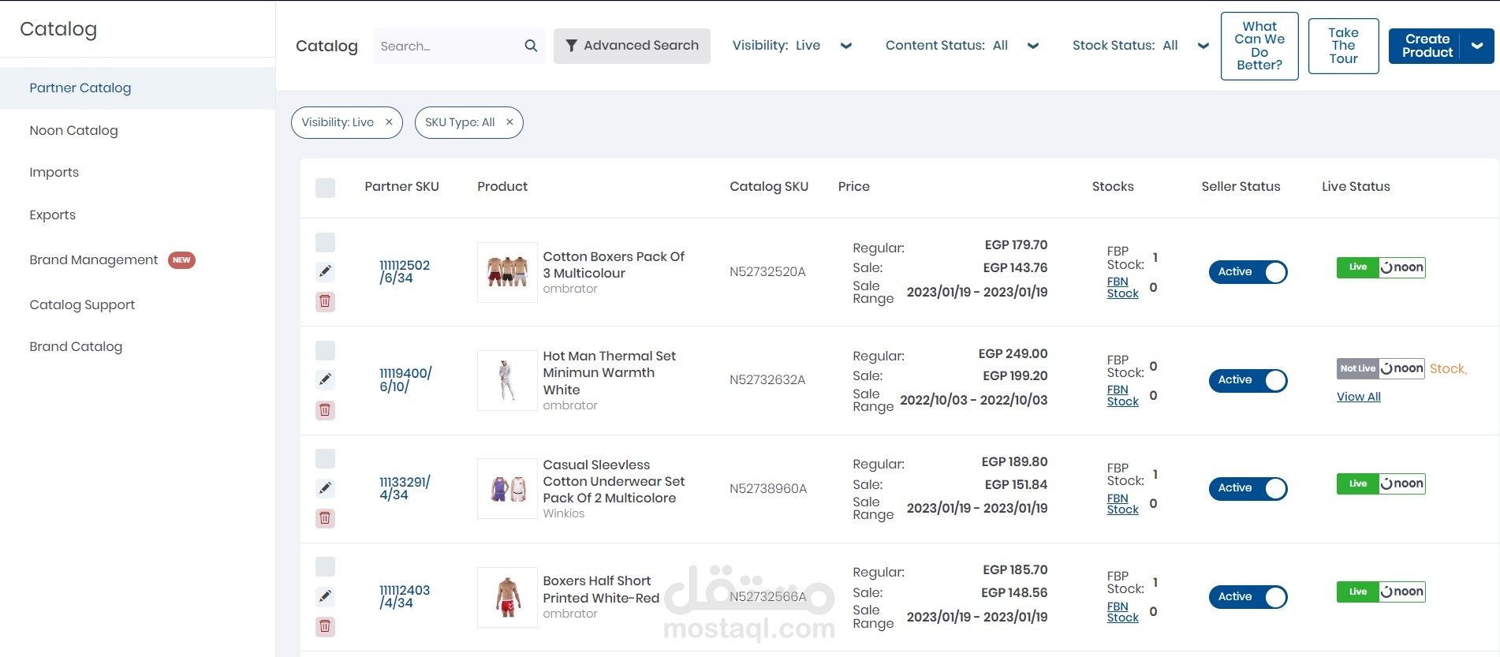Viewport: 1500px width, 657px height.
Task: Delete the Cotton Boxers Pack product
Action: 325,301
